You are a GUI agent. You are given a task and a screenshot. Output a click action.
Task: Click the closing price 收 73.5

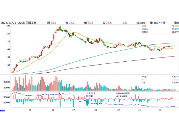click(107, 23)
